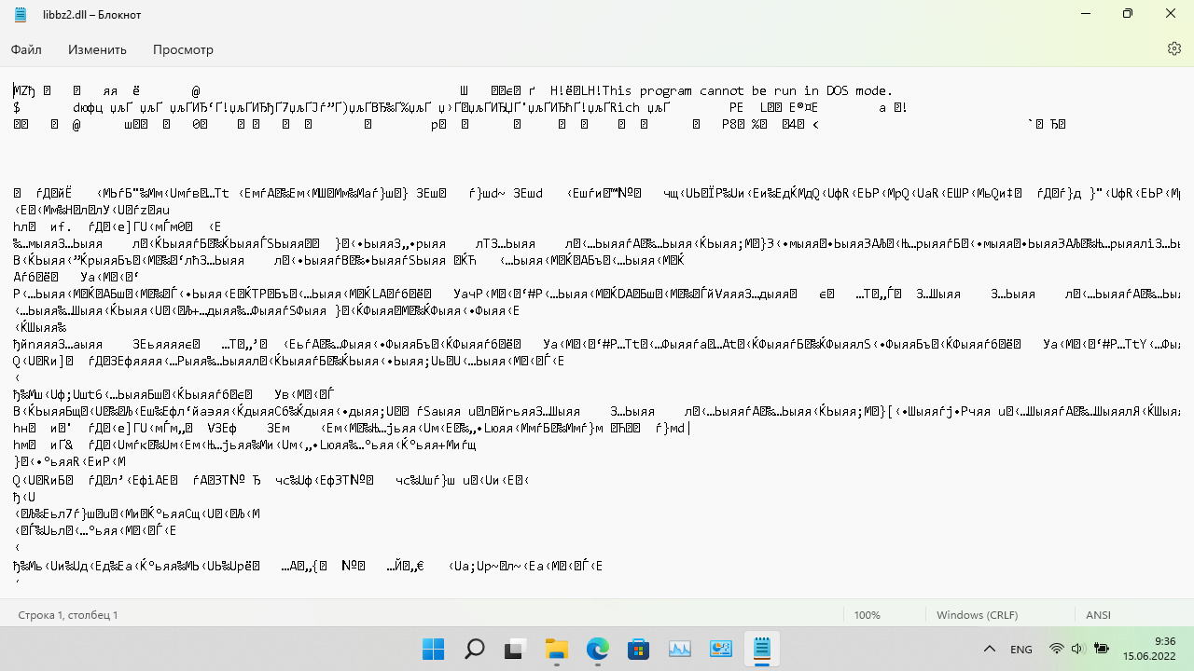Open Microsoft Edge from the taskbar

point(597,649)
